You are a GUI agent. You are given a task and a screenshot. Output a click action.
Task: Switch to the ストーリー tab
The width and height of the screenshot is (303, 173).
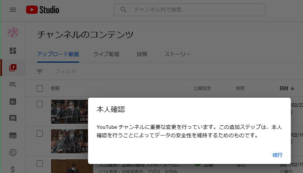177,54
